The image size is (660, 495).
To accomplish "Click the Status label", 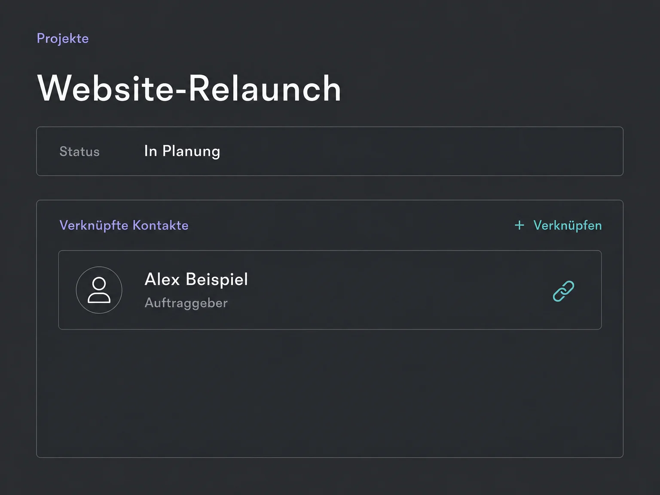I will click(79, 152).
